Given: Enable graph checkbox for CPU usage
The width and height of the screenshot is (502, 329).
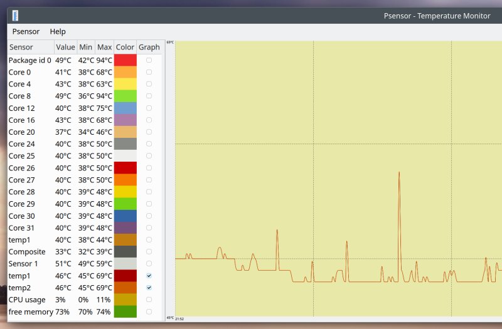Looking at the screenshot, I should coord(149,300).
